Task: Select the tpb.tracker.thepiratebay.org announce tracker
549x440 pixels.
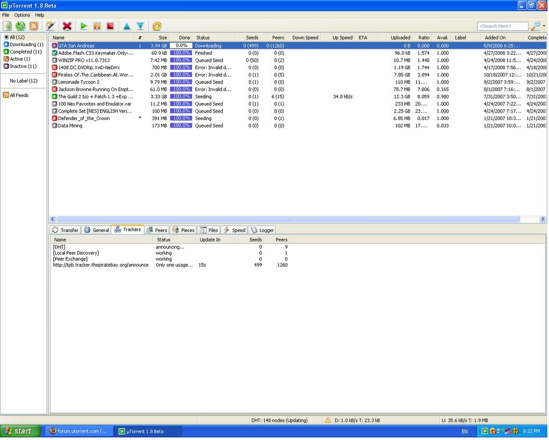Action: point(171,265)
